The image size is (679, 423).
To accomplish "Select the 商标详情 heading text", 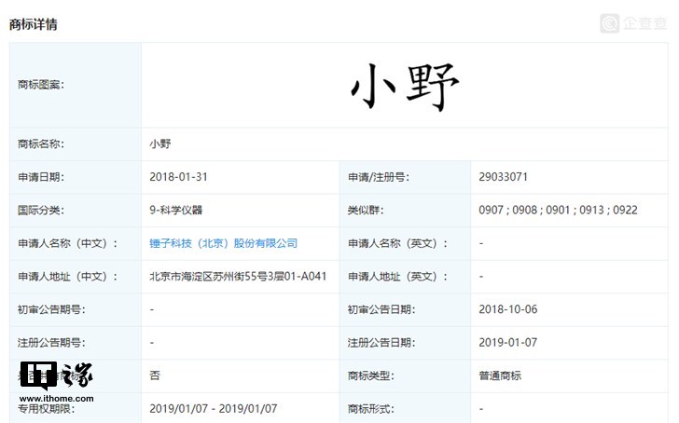I will tap(34, 24).
